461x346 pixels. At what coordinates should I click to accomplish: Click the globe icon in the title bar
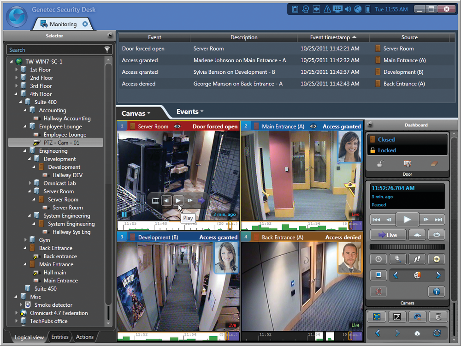[358, 9]
